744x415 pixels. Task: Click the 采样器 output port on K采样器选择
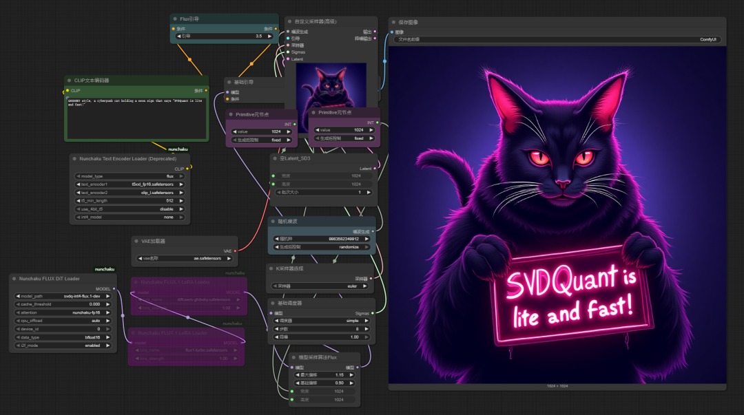[371, 279]
